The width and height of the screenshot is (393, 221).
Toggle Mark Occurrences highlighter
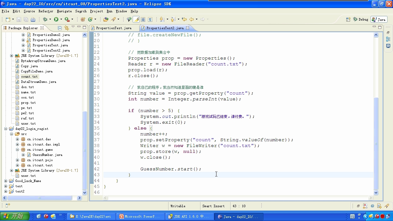(x=136, y=19)
